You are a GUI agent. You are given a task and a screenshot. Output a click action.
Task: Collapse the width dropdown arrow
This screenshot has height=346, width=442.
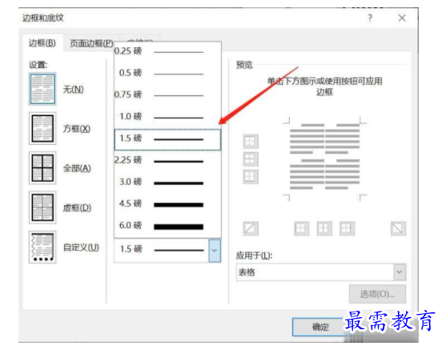coord(215,251)
